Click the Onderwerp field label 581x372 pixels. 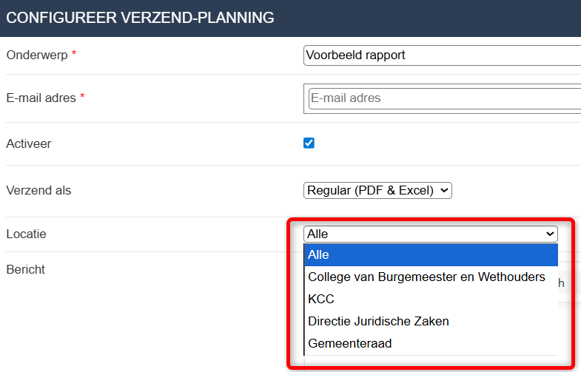point(37,55)
